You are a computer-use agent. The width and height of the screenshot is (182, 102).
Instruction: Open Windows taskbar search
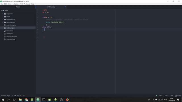9,99
